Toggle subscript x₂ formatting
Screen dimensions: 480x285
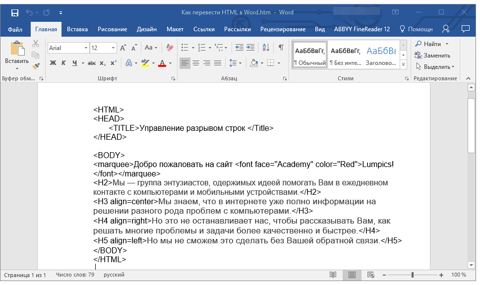[x=103, y=63]
